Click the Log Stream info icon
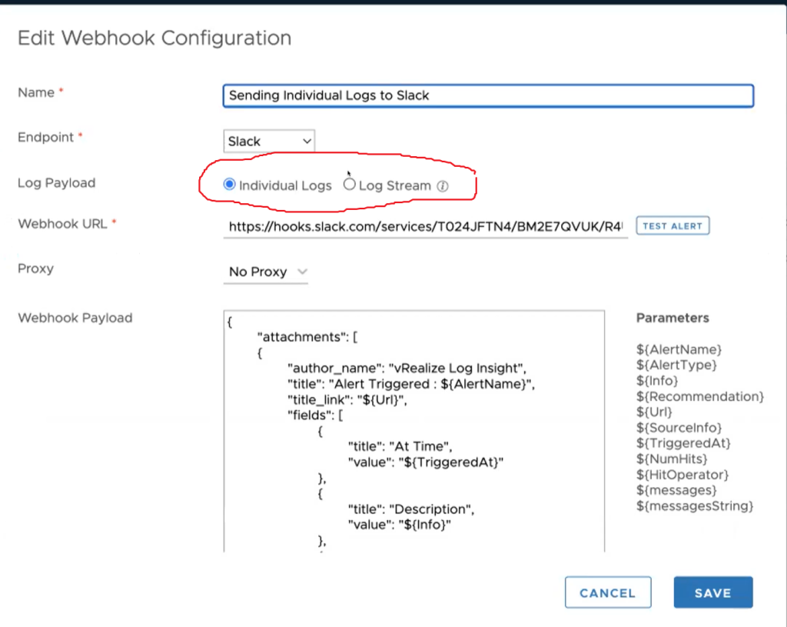Image resolution: width=787 pixels, height=627 pixels. pos(443,186)
